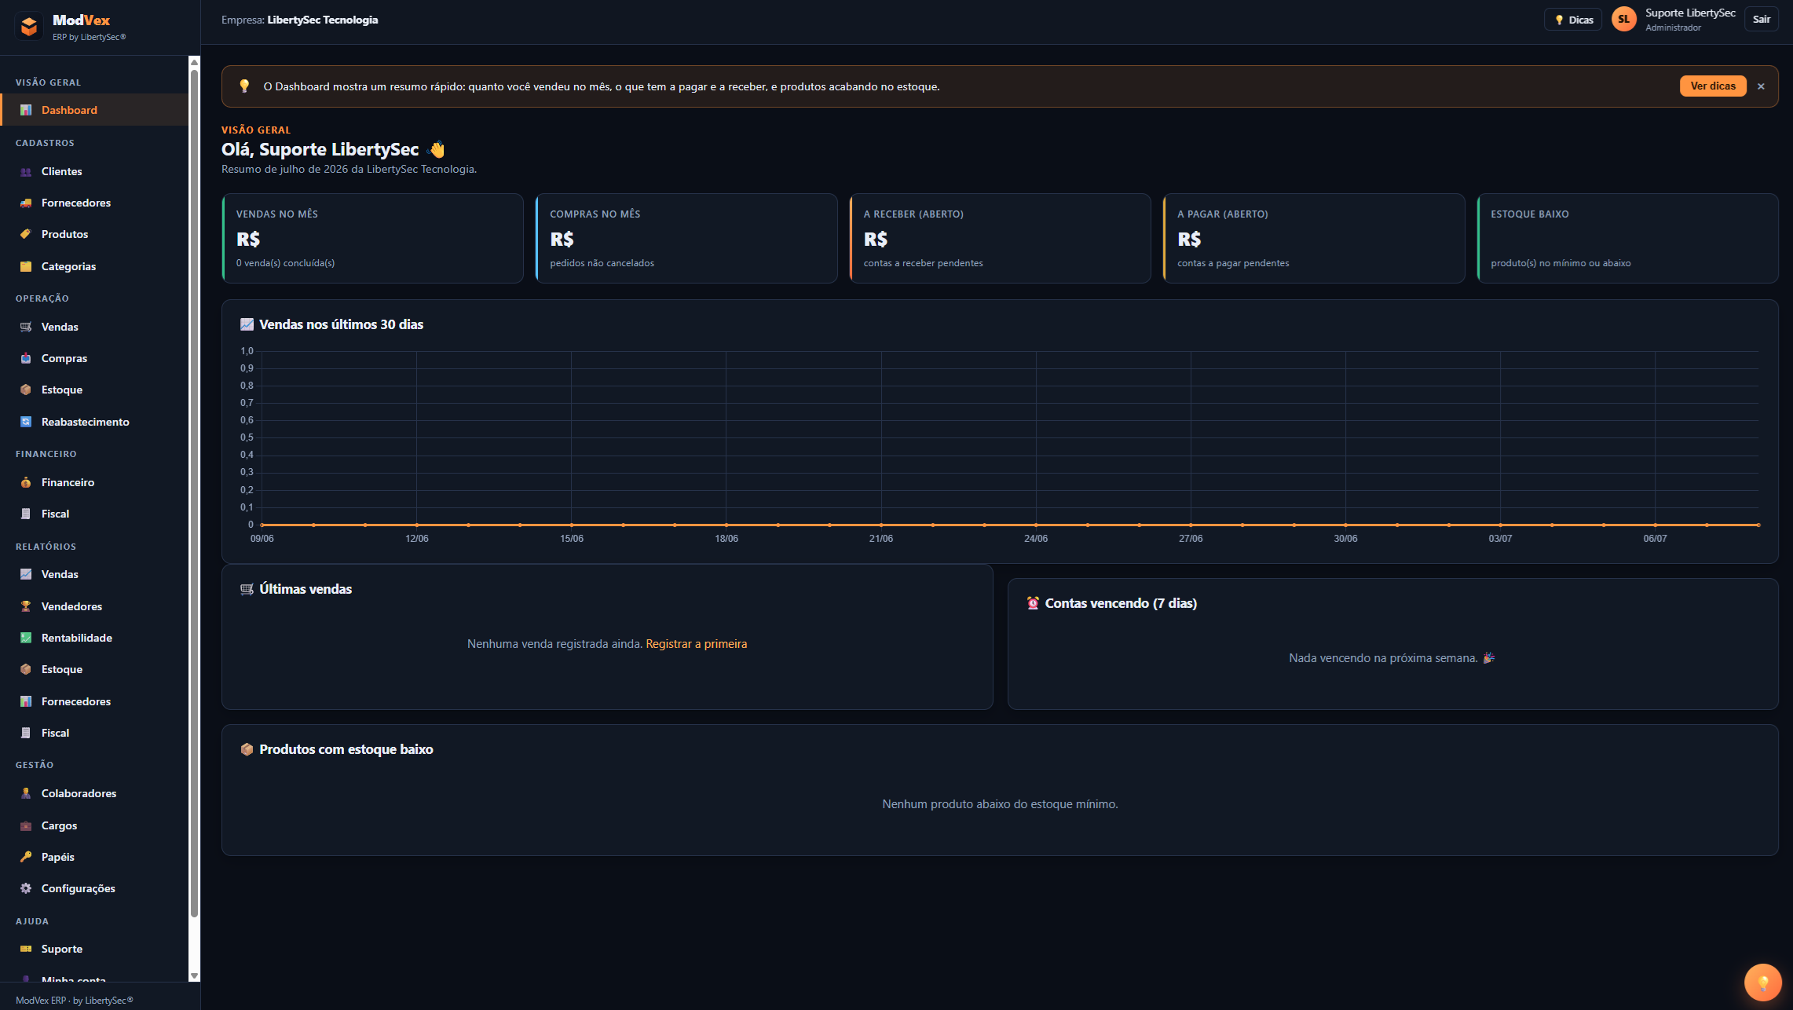Select the Produtos tag icon
This screenshot has height=1010, width=1793.
click(26, 235)
